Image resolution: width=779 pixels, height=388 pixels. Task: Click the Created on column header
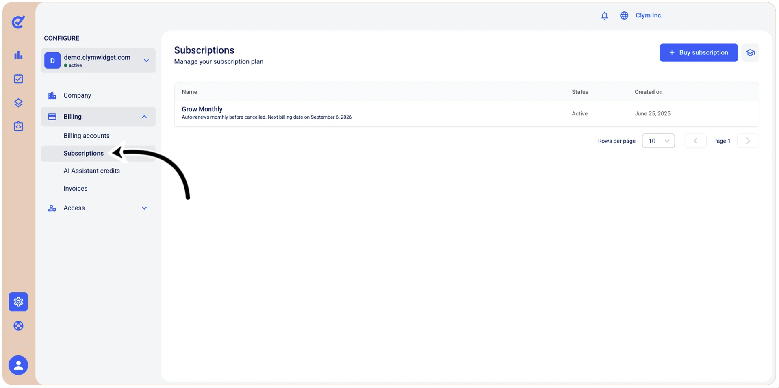(x=649, y=92)
